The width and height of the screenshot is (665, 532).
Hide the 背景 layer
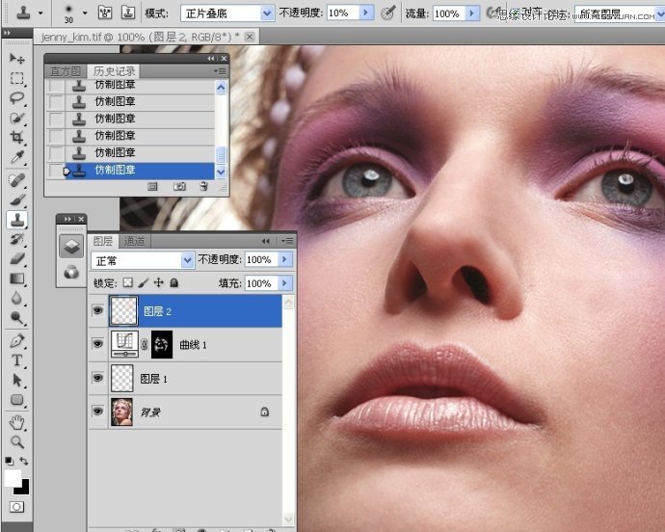[x=98, y=412]
